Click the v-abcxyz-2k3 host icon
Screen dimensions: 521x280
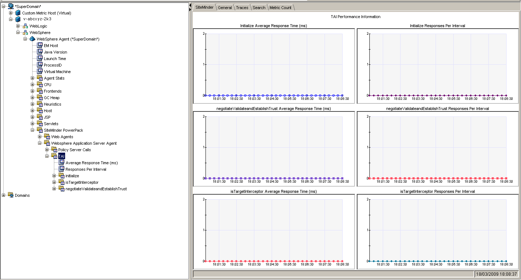point(18,19)
